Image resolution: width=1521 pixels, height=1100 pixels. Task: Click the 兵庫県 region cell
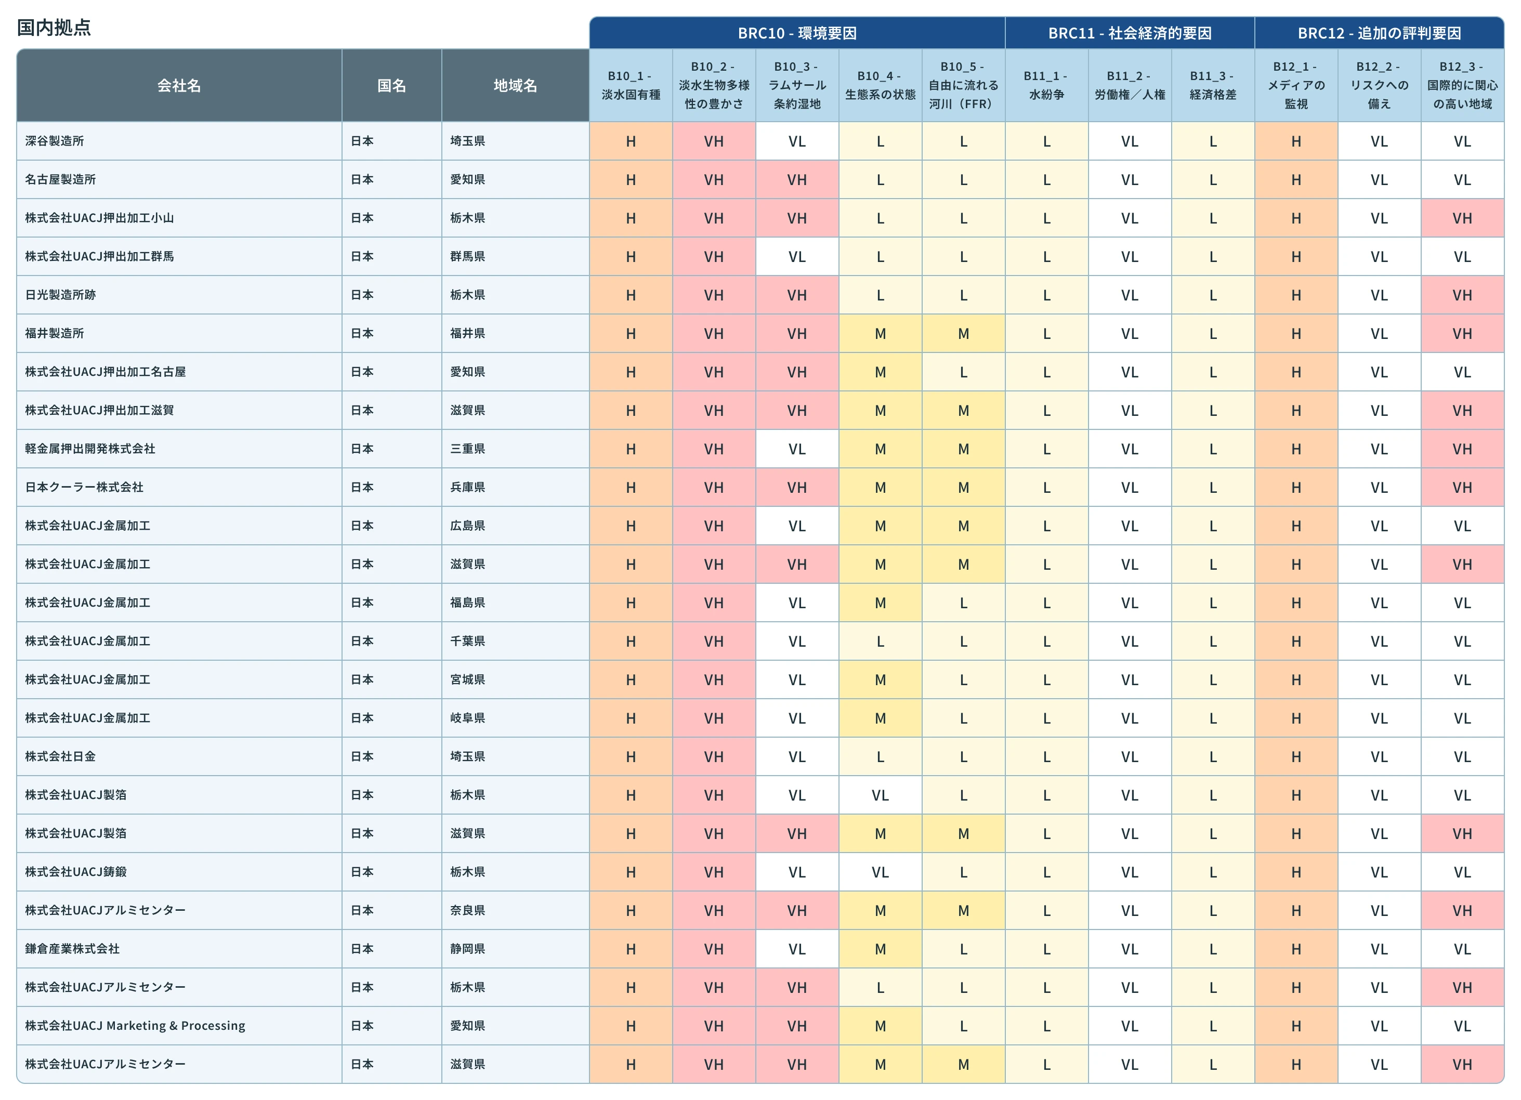click(515, 487)
